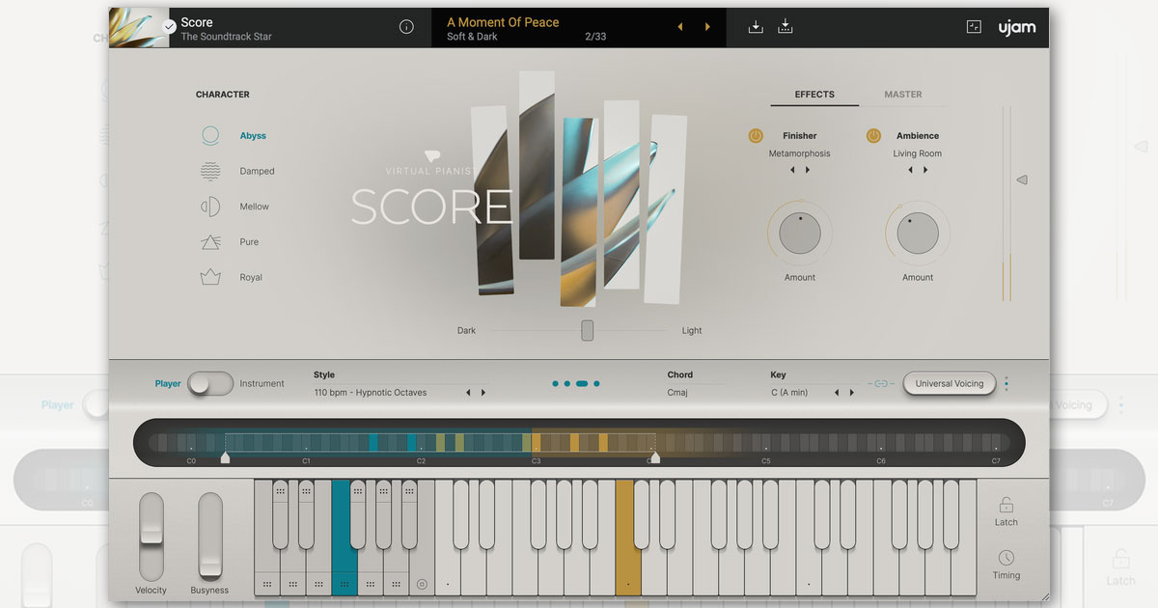Click the wide active phrase page indicator pill
Image resolution: width=1158 pixels, height=608 pixels.
pos(582,383)
